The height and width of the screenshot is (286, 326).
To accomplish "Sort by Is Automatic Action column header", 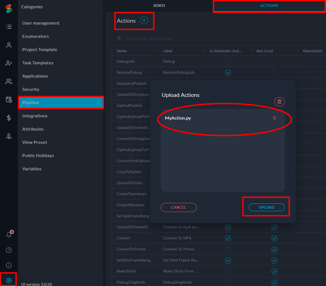I will click(226, 51).
